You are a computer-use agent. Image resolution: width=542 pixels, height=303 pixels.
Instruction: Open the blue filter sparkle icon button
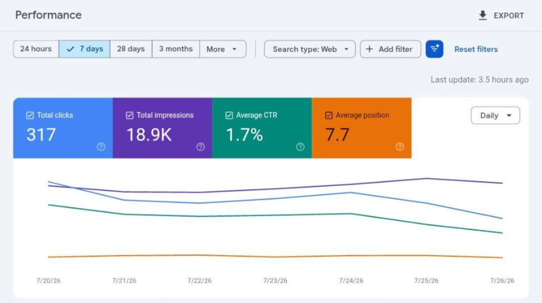(434, 49)
